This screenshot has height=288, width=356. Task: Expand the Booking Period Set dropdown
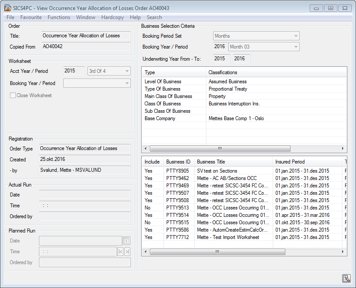tap(296, 36)
